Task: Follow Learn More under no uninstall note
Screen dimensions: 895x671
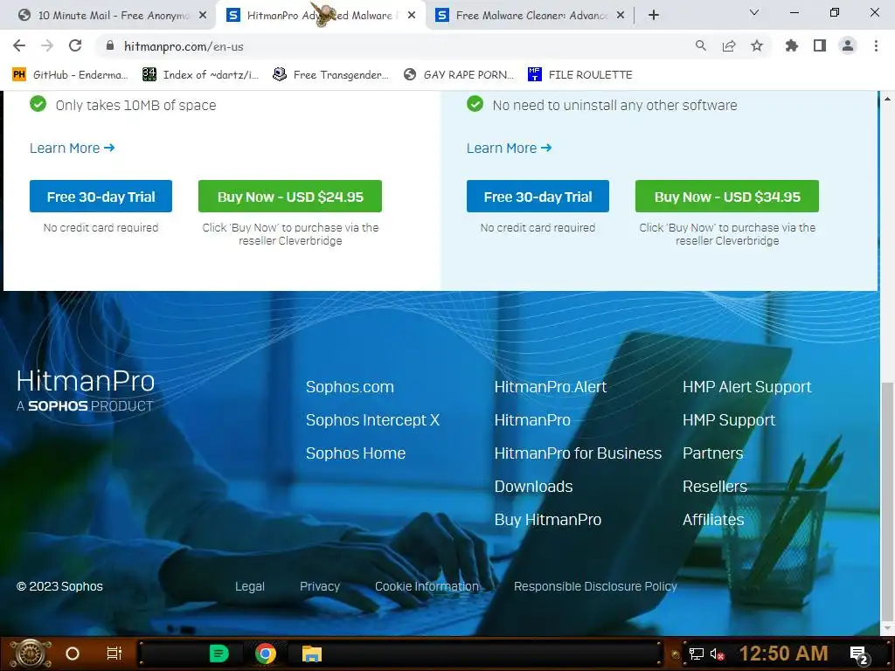Action: [x=510, y=149]
